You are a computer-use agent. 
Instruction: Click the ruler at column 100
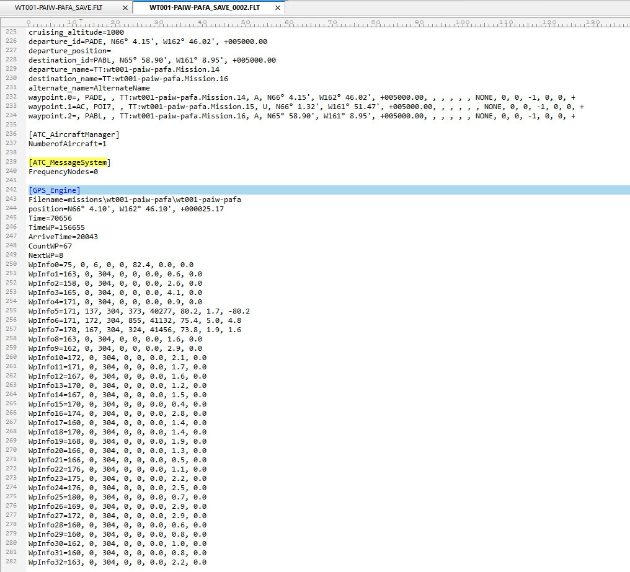click(463, 22)
